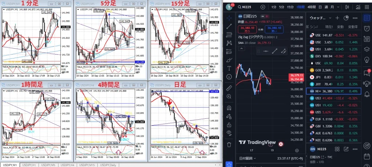The width and height of the screenshot is (372, 167).
Task: Edit notes for NI225 in detail pane
Action: [x=346, y=149]
